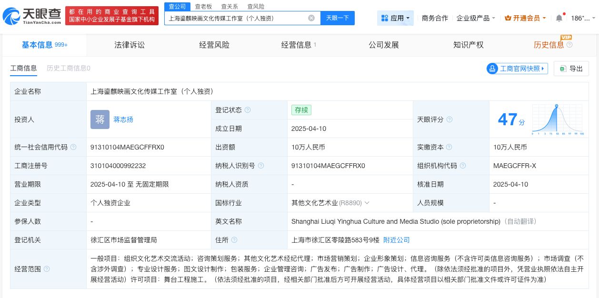Click the help icon next to 登记状态
Screen dimensions: 599x298
pyautogui.click(x=248, y=110)
